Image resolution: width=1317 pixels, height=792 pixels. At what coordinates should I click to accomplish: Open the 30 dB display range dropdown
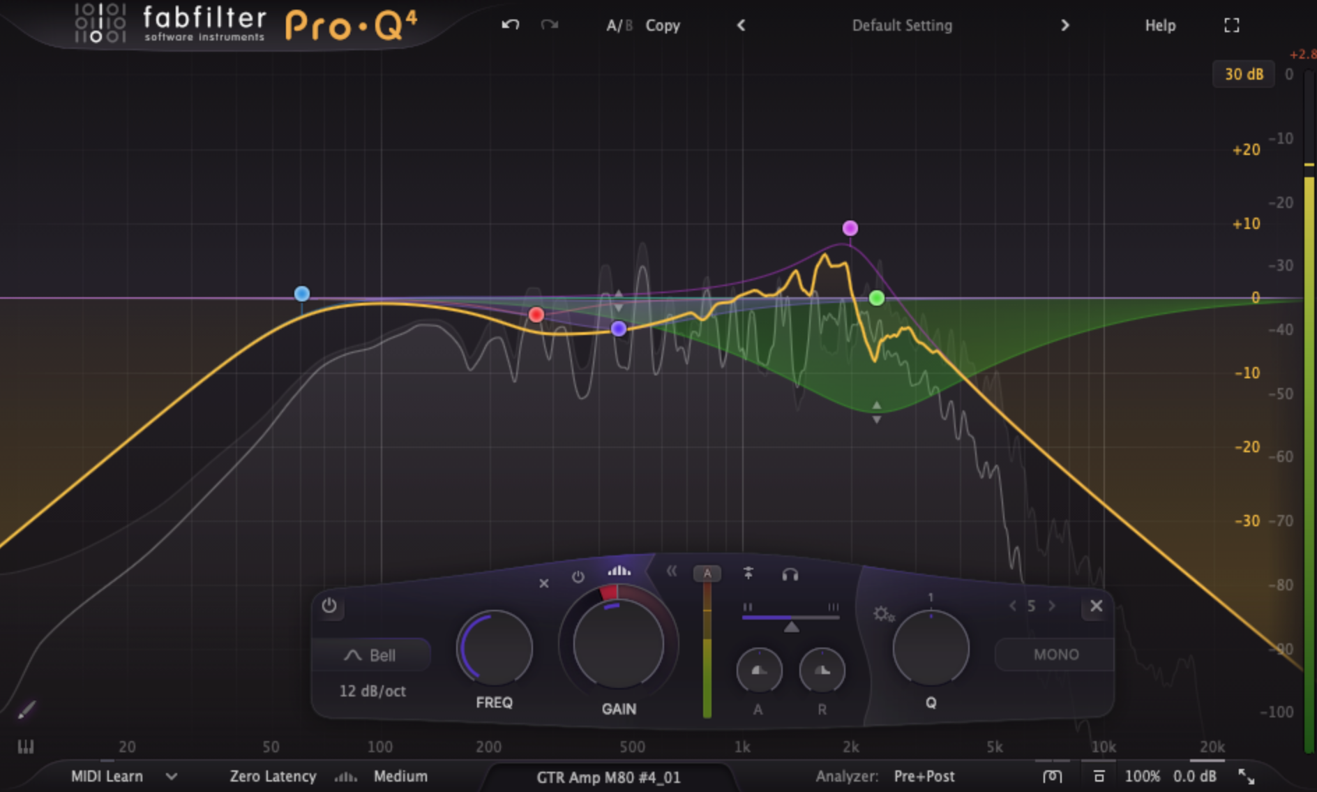1244,74
